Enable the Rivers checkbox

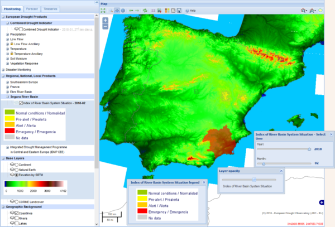pos(16,218)
